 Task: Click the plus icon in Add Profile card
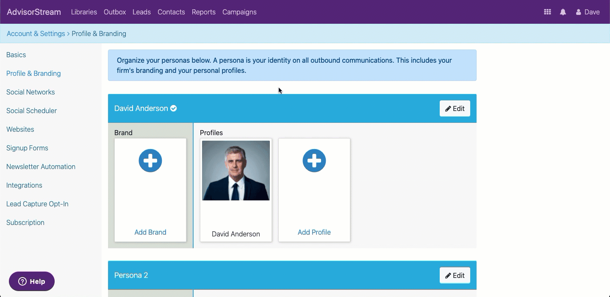click(314, 161)
